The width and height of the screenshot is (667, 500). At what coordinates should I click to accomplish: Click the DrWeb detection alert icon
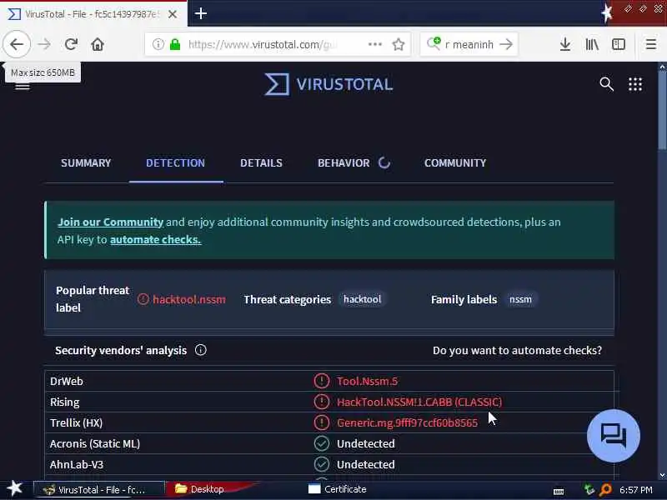322,381
